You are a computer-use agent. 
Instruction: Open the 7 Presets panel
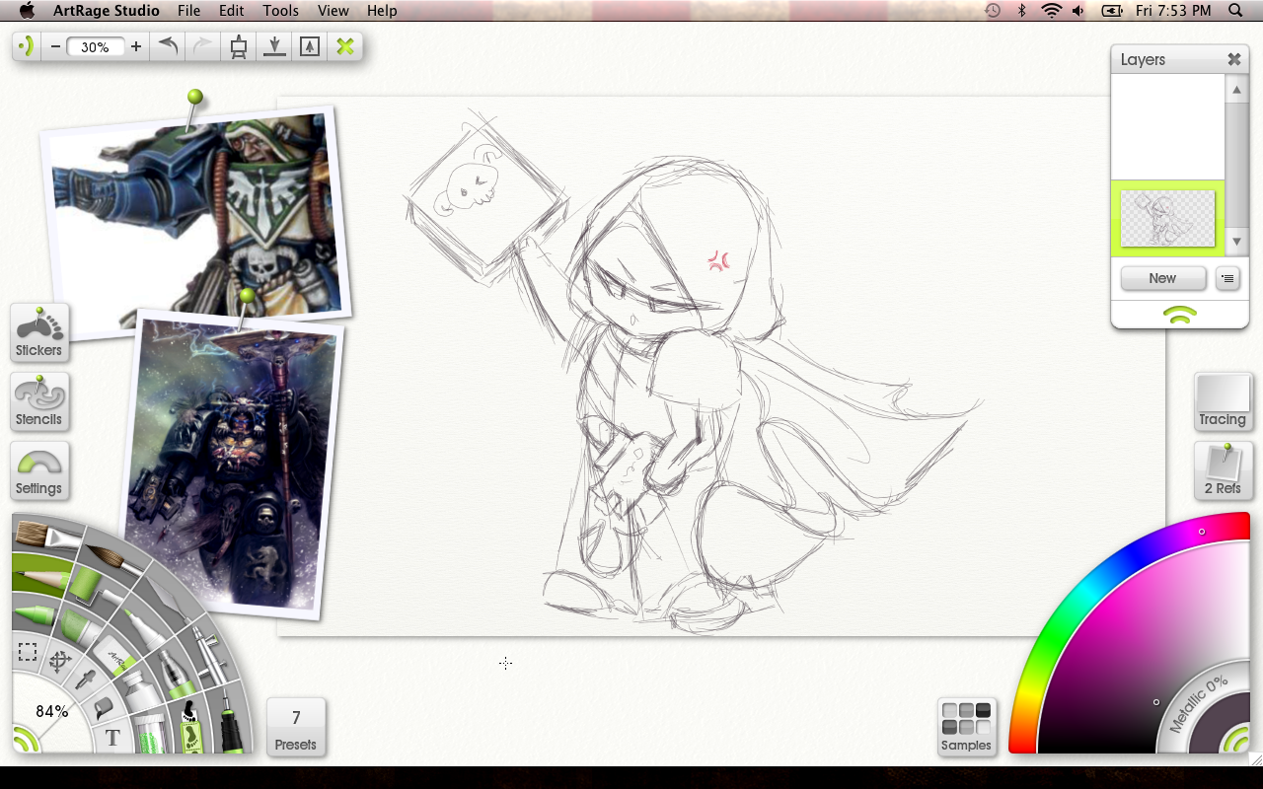[296, 727]
